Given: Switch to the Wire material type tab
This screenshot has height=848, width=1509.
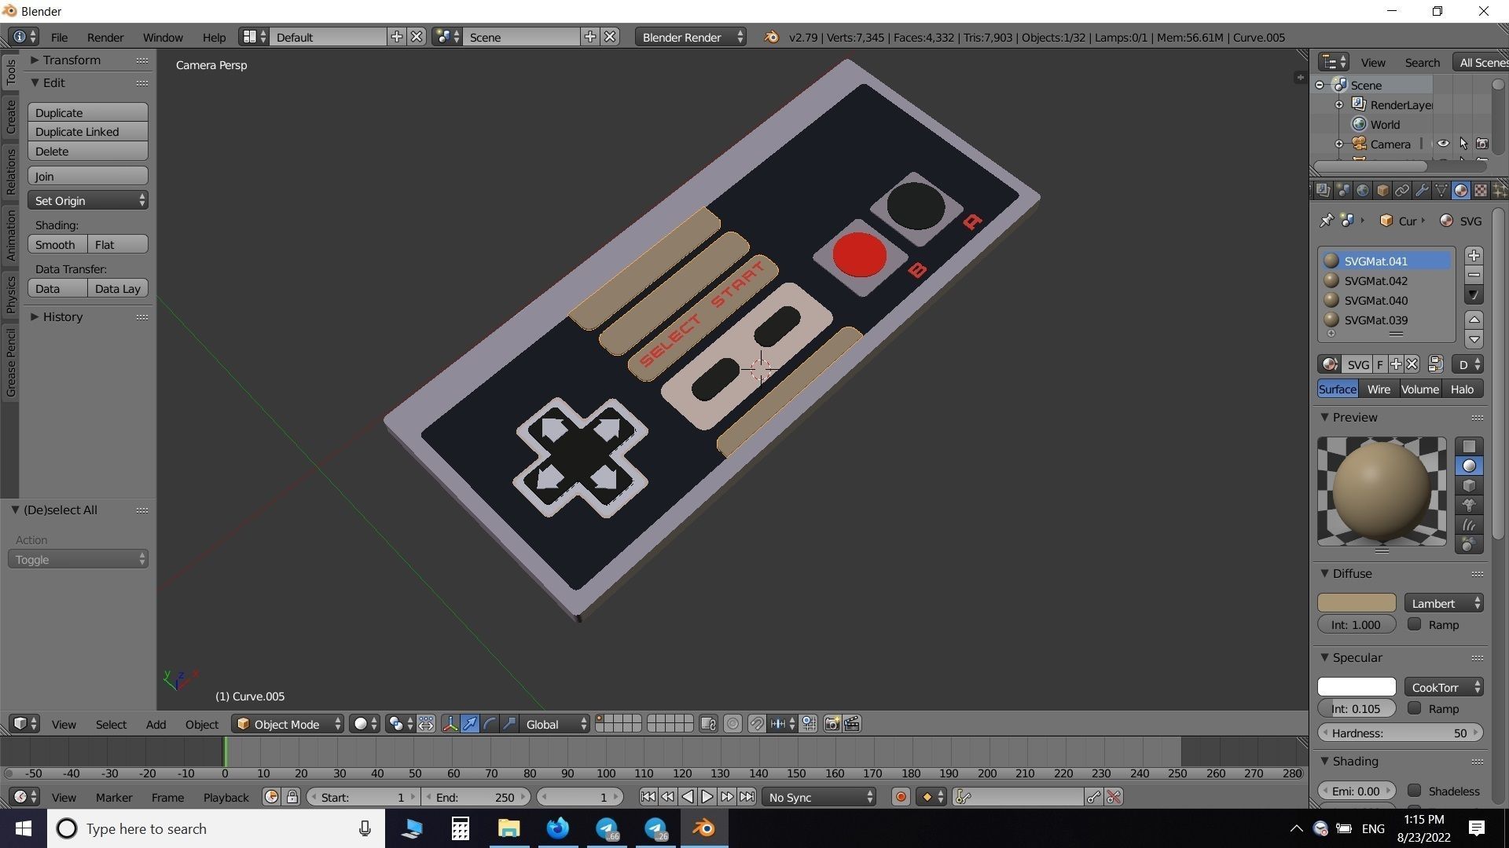Looking at the screenshot, I should click(1379, 389).
